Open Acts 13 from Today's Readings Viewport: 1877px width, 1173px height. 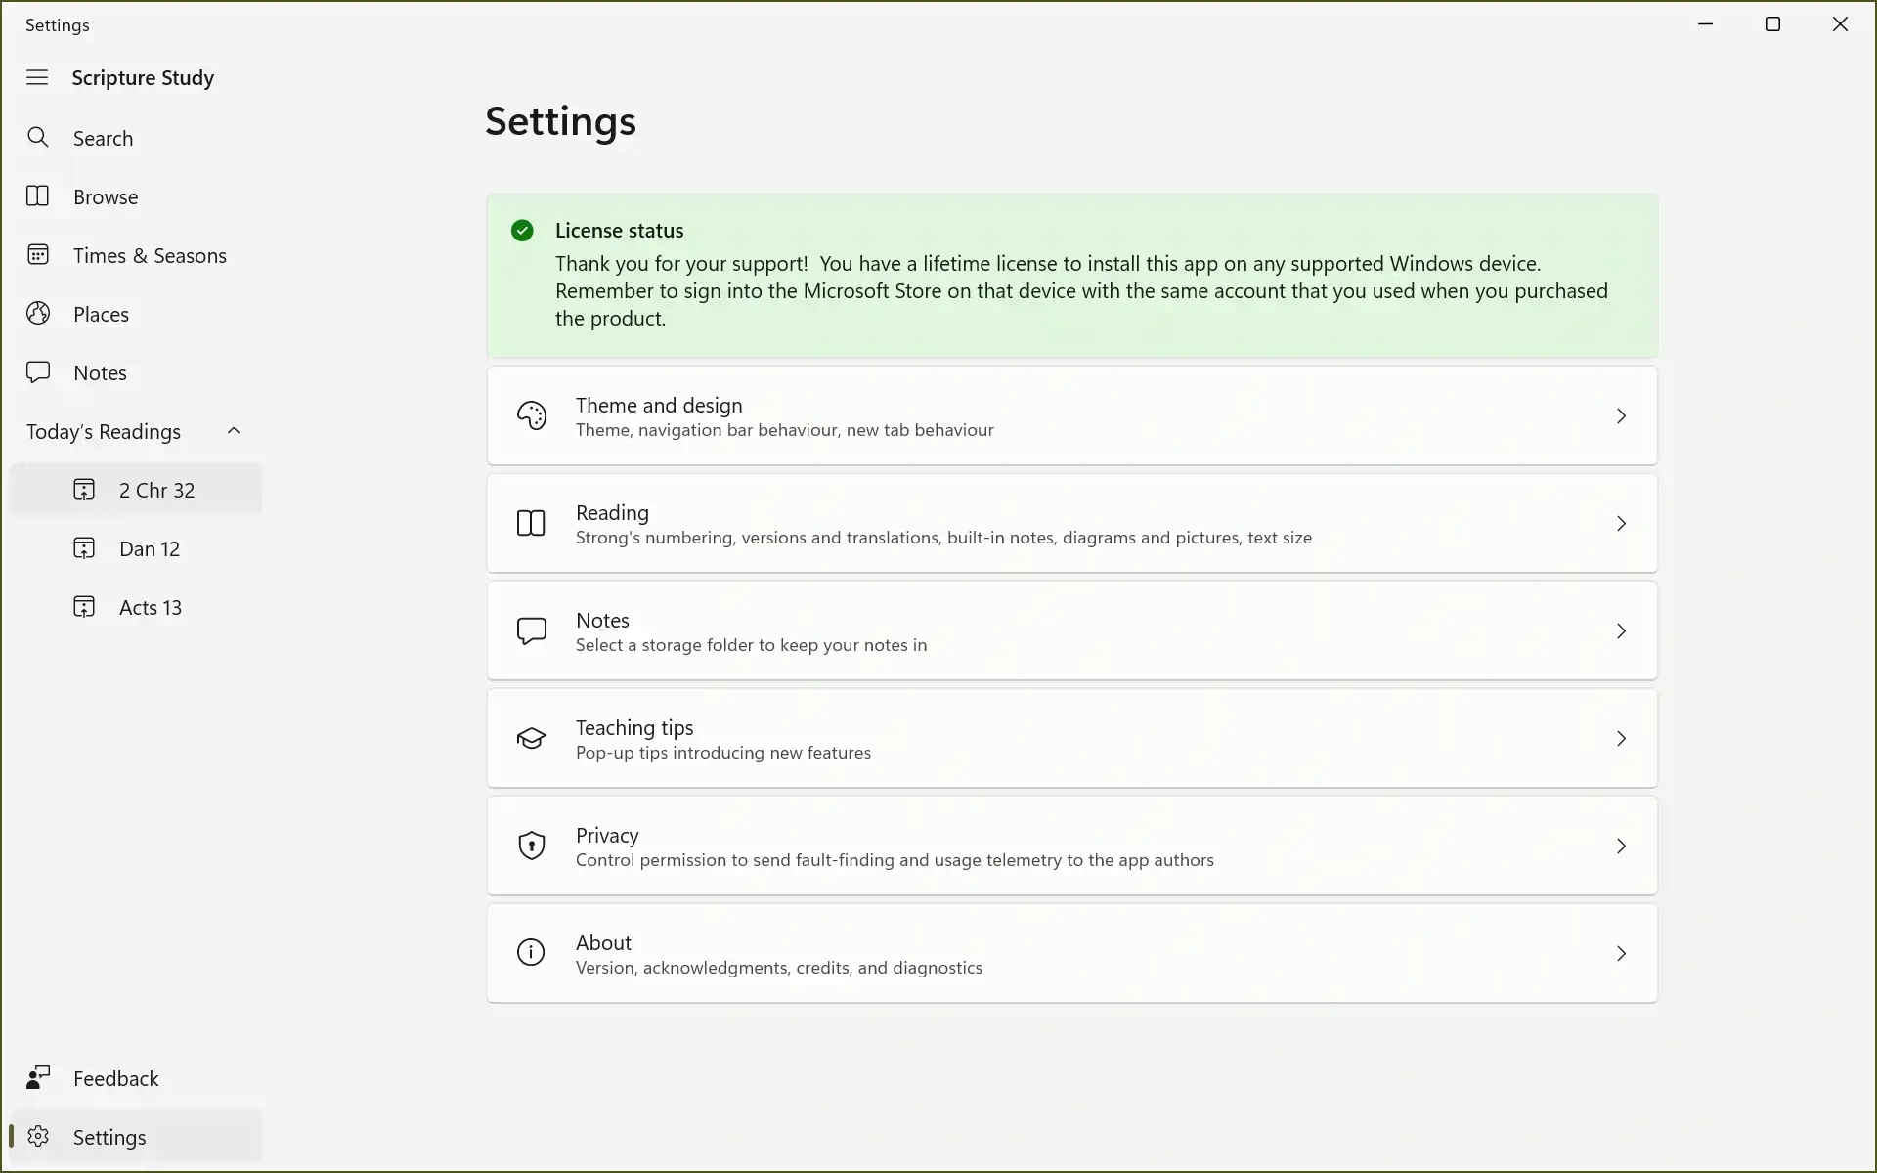[x=153, y=606]
